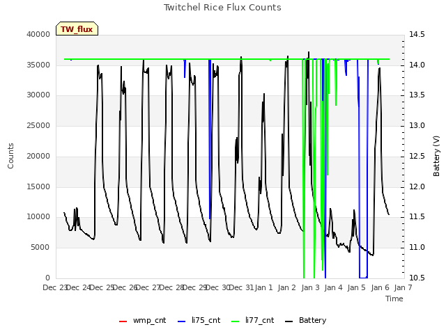Click the 12.5 battery tick label
This screenshot has width=446, height=334.
(x=417, y=156)
